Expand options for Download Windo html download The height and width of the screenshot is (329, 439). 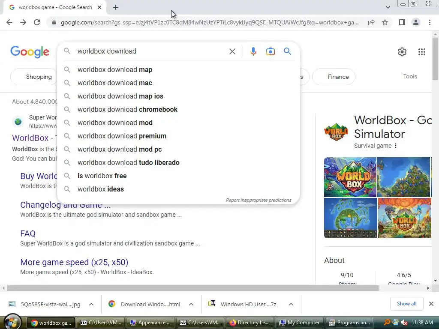coord(191,304)
